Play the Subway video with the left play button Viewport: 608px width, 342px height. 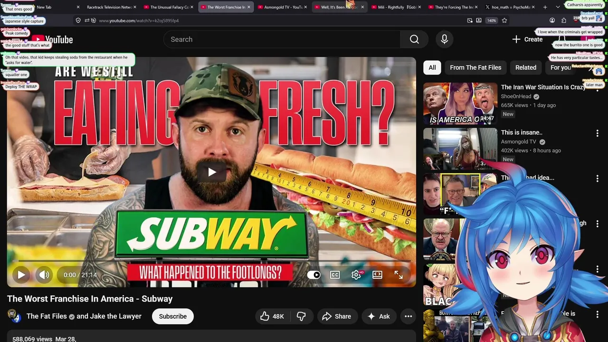(21, 275)
